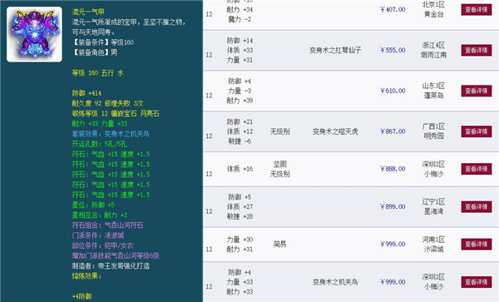Click 无级别 in the ¥867.00 row

tap(279, 131)
